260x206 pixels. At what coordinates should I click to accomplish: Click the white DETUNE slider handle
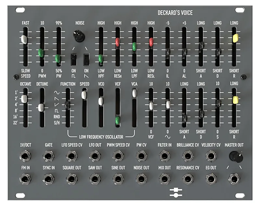click(x=41, y=108)
